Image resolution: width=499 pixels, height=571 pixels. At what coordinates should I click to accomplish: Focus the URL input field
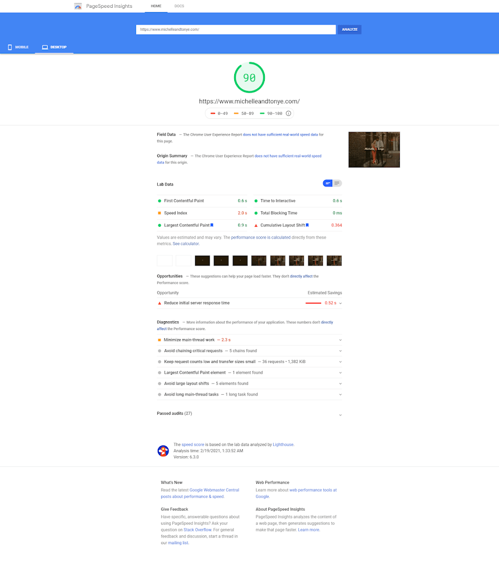[236, 30]
